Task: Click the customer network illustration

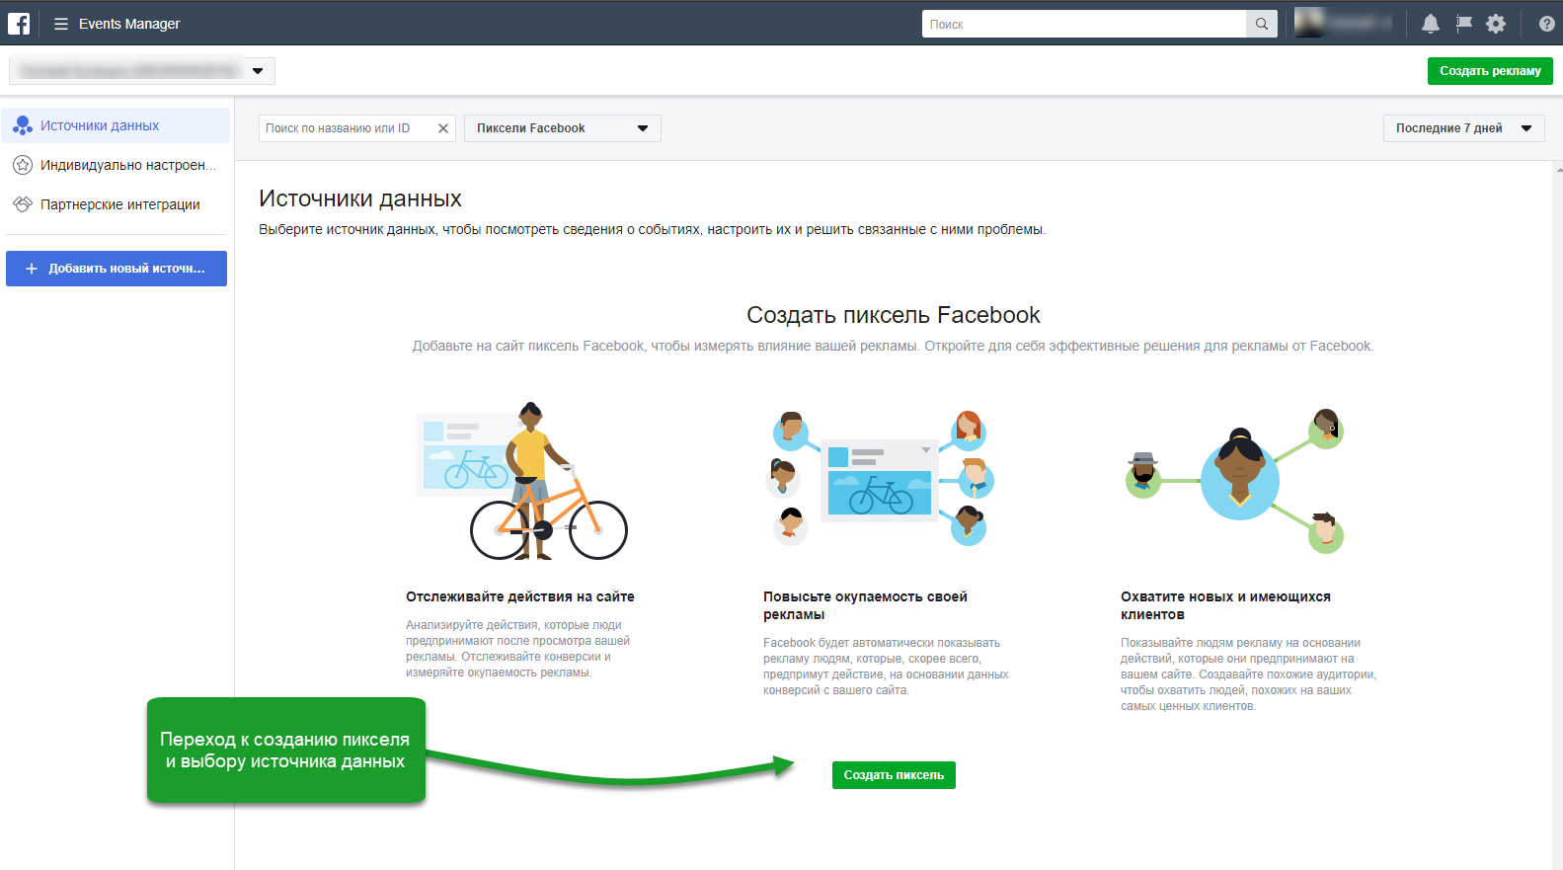Action: (x=1236, y=480)
